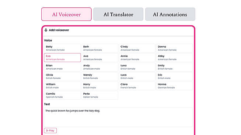241x135 pixels.
Task: Select the AI Voiceover tab
Action: click(66, 14)
